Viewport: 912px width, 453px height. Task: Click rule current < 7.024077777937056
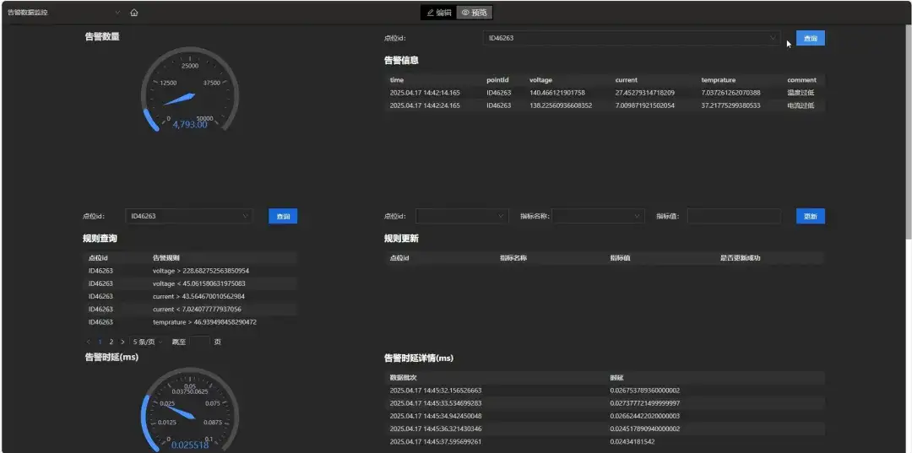click(x=197, y=309)
